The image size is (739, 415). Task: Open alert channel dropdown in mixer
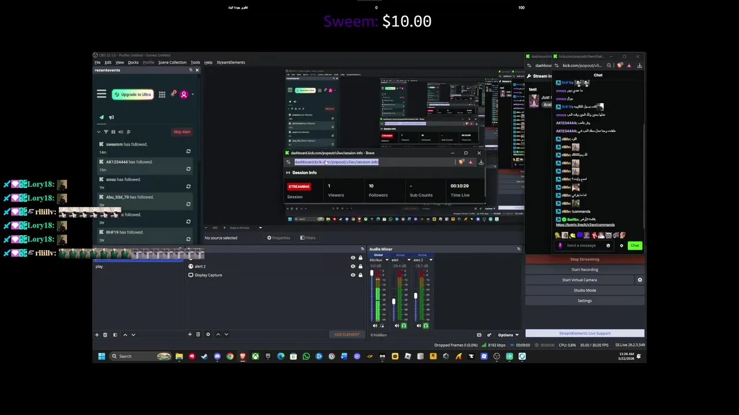409,260
